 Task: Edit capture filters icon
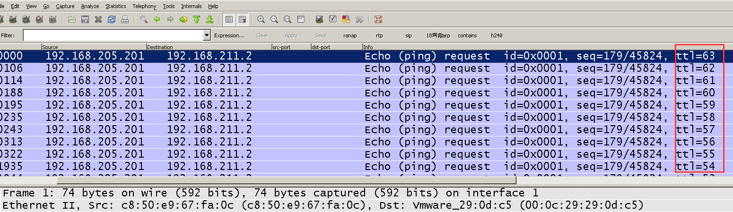(319, 19)
